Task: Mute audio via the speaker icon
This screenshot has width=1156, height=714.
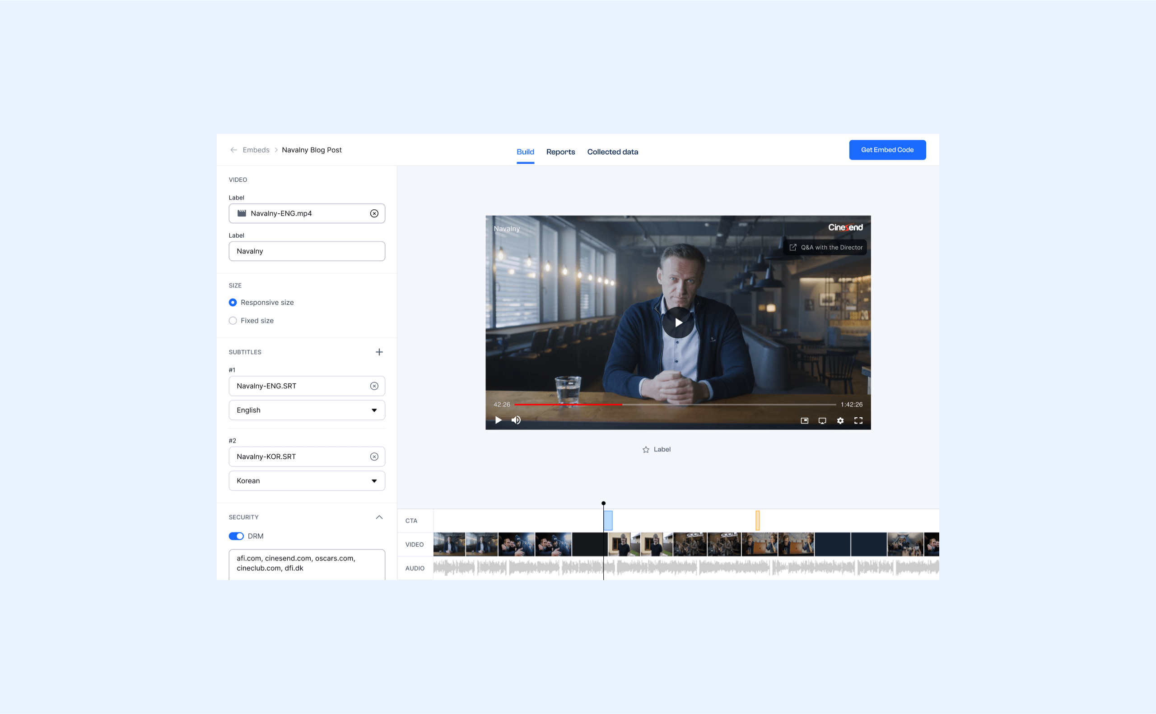Action: pos(516,420)
